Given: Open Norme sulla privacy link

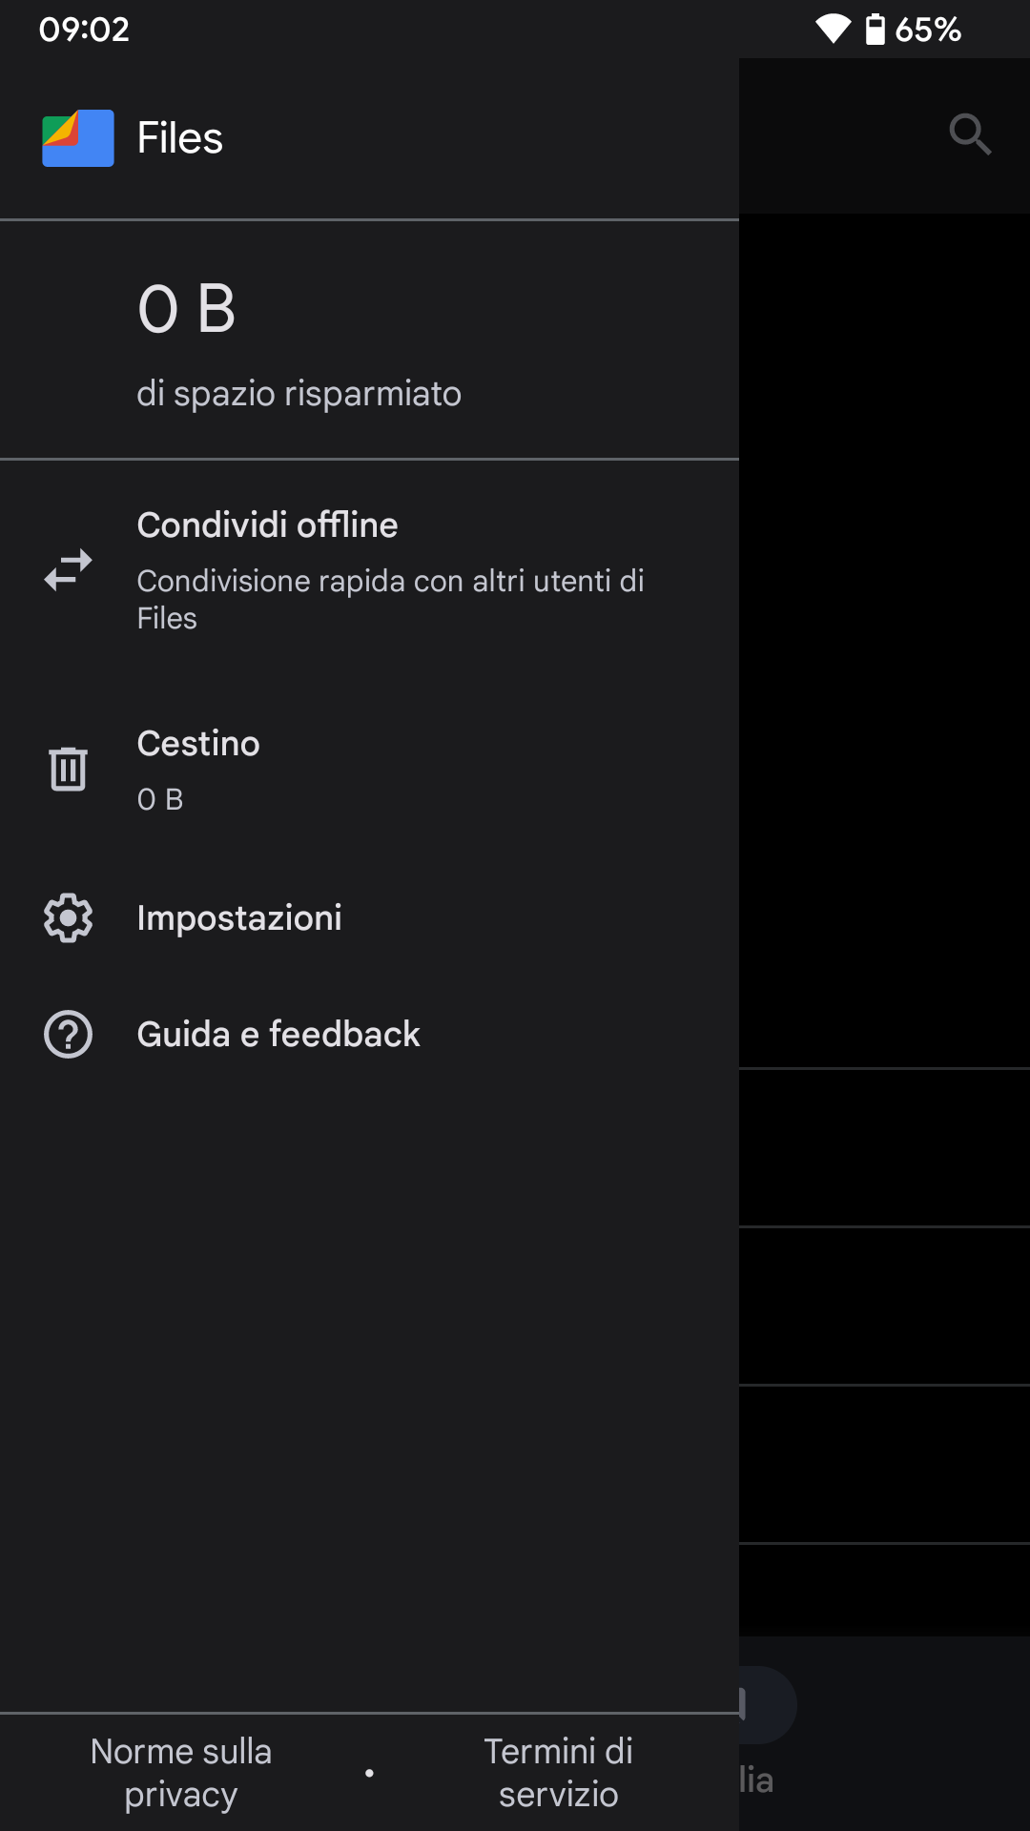Looking at the screenshot, I should (181, 1773).
